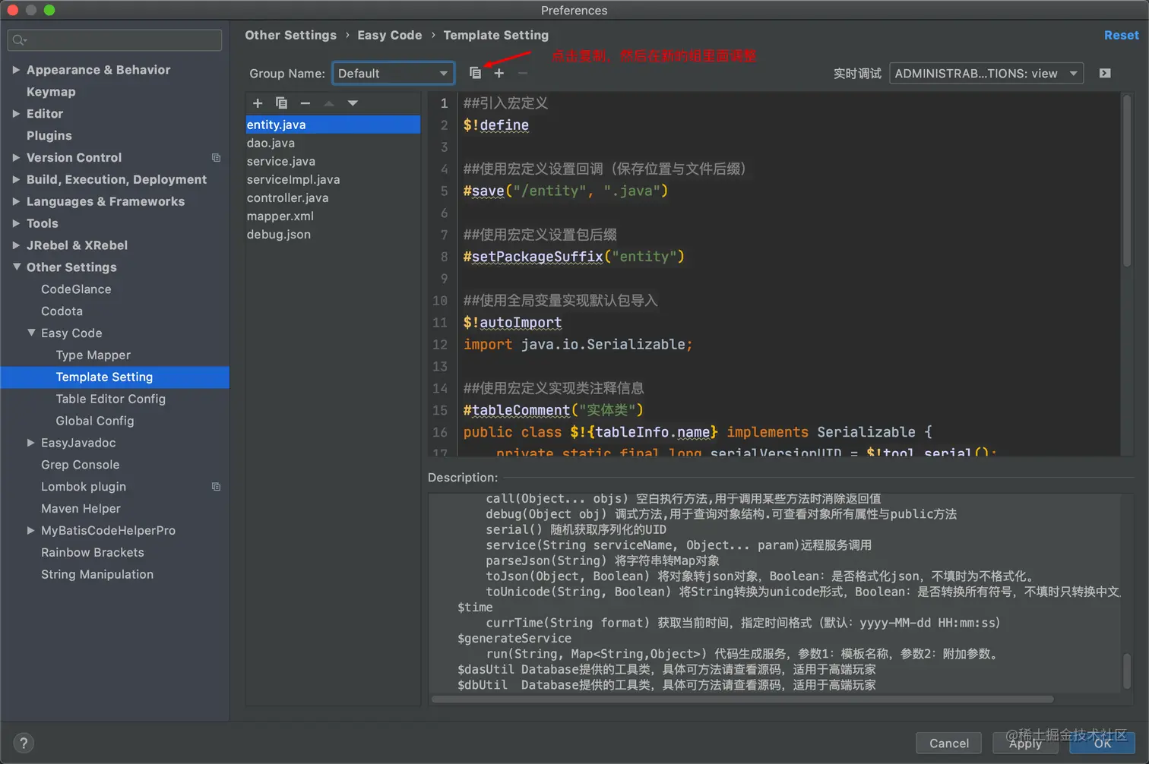This screenshot has height=764, width=1149.
Task: Copy the current template group
Action: 475,73
